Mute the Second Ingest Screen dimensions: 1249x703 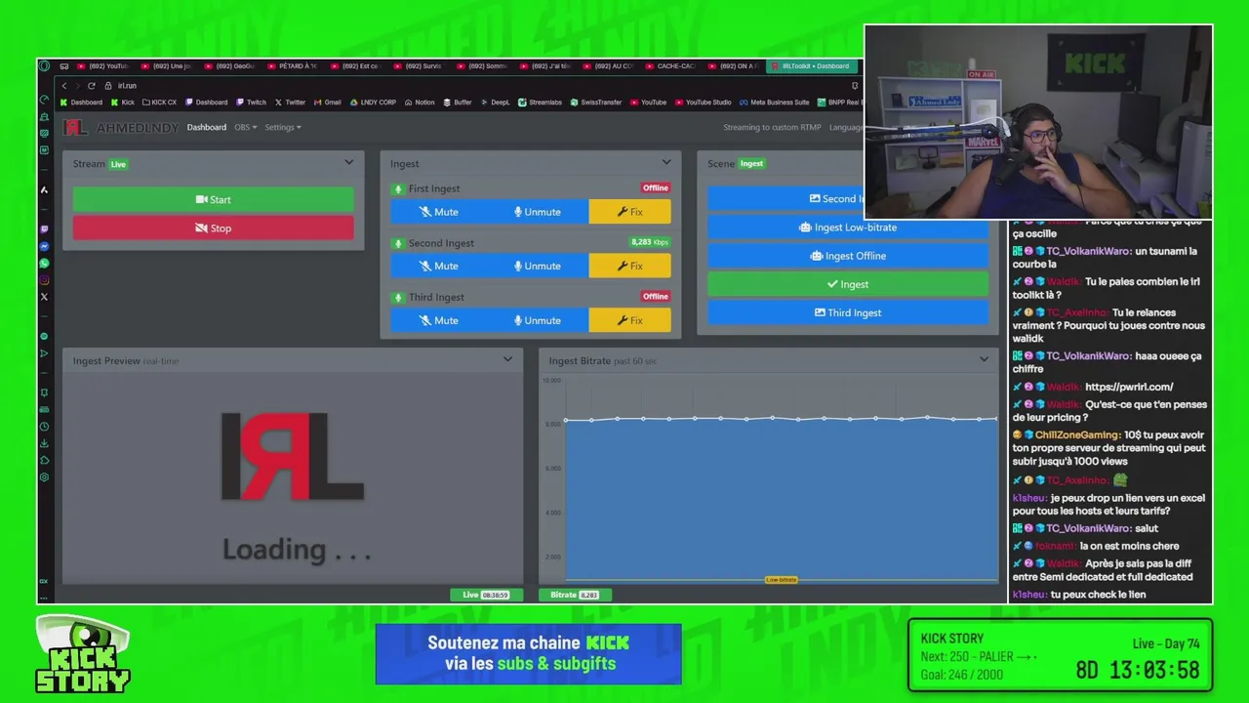click(440, 266)
